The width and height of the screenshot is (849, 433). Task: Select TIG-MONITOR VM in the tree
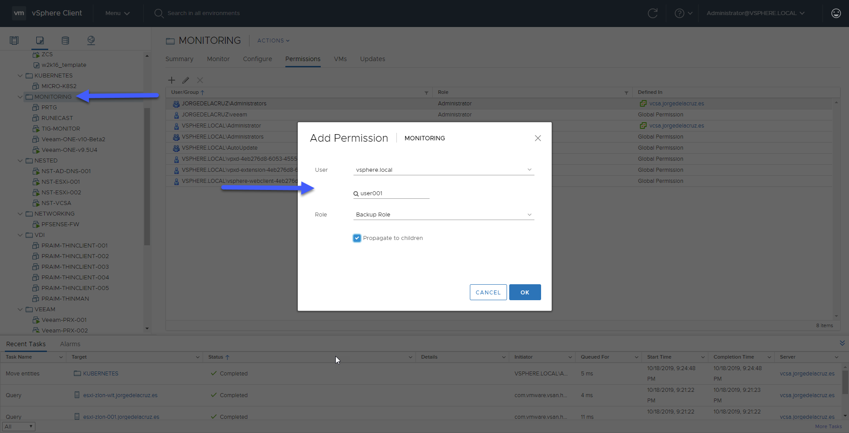[61, 129]
